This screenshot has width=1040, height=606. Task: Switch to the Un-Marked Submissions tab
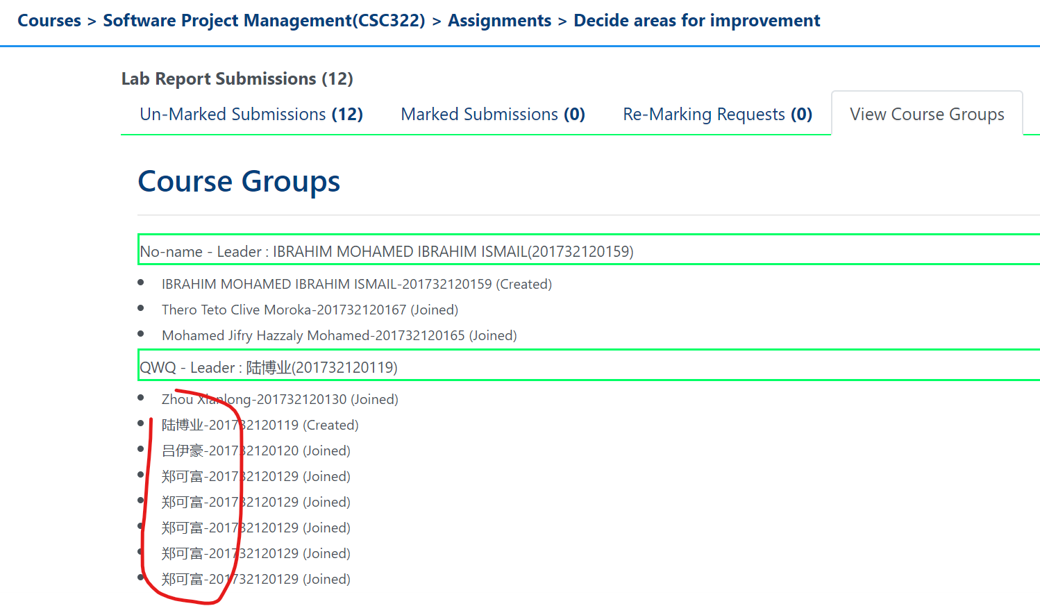(251, 115)
